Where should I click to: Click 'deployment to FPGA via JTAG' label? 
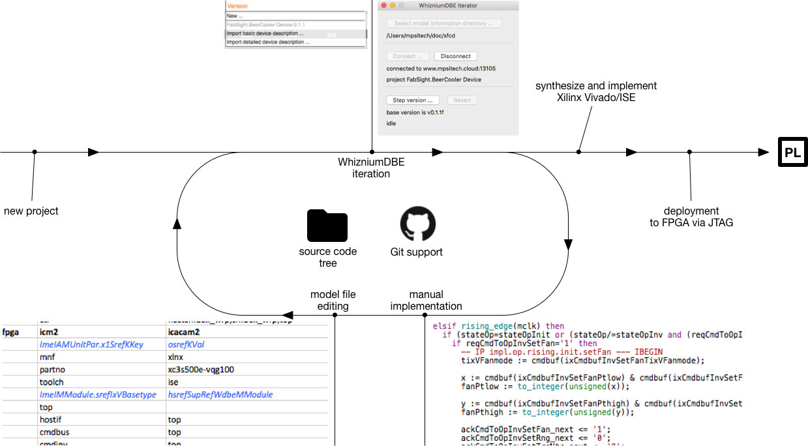tap(691, 217)
